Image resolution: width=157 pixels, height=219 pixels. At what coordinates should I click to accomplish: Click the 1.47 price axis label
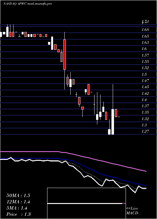pyautogui.click(x=145, y=81)
